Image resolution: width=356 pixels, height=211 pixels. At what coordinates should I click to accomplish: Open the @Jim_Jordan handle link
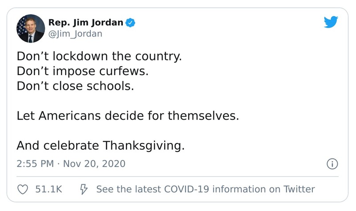(x=75, y=34)
